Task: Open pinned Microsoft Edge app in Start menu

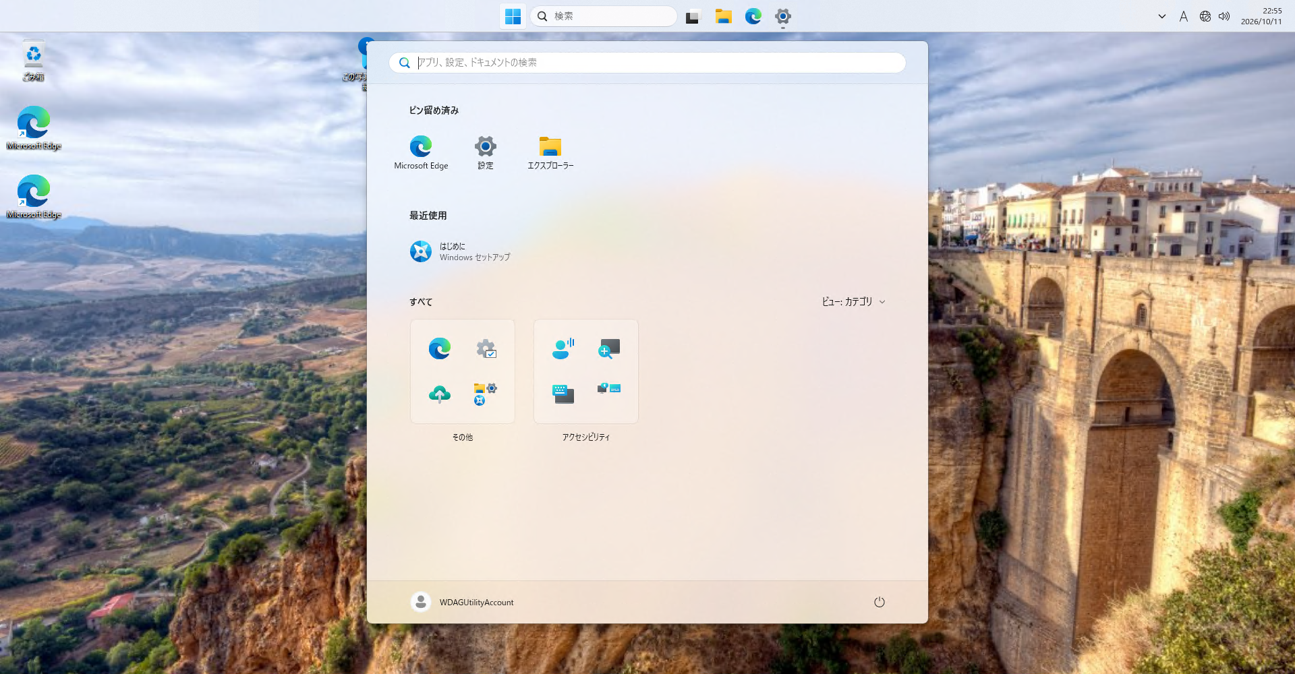Action: tap(421, 153)
